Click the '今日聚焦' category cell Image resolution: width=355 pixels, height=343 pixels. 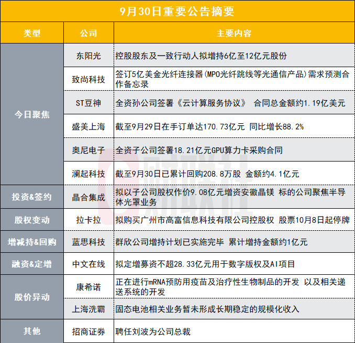coord(32,114)
